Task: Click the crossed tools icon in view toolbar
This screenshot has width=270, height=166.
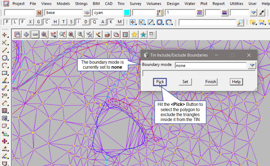Action: [89, 35]
